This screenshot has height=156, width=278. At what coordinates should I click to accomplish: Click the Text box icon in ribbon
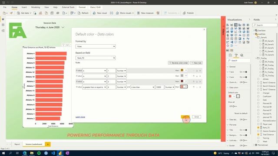click(111, 13)
